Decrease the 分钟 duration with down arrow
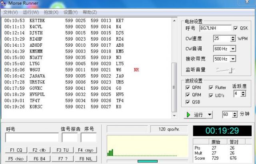 (x=235, y=116)
